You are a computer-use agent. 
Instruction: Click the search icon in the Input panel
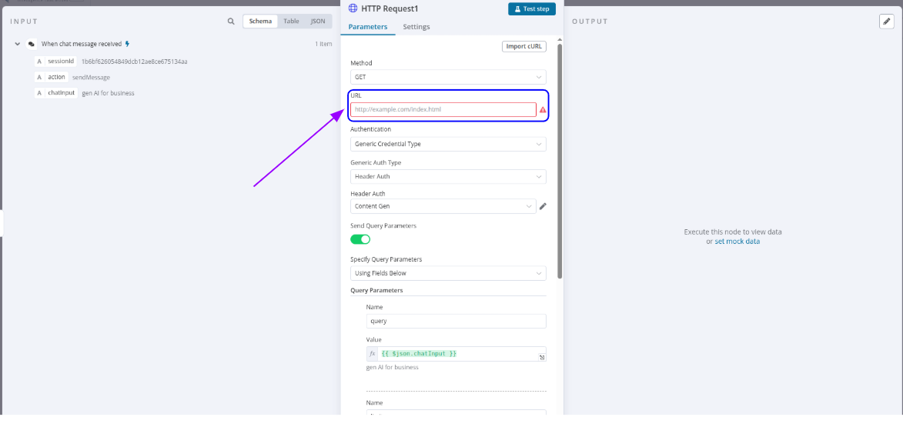[231, 22]
